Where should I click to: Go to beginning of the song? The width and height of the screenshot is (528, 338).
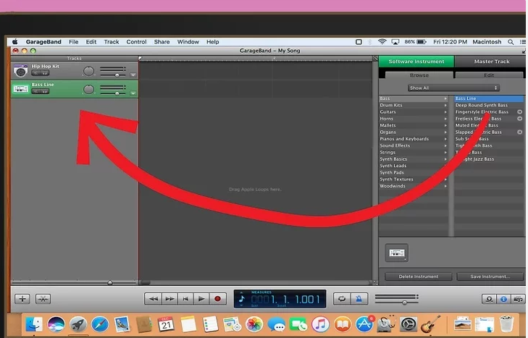[x=185, y=299]
